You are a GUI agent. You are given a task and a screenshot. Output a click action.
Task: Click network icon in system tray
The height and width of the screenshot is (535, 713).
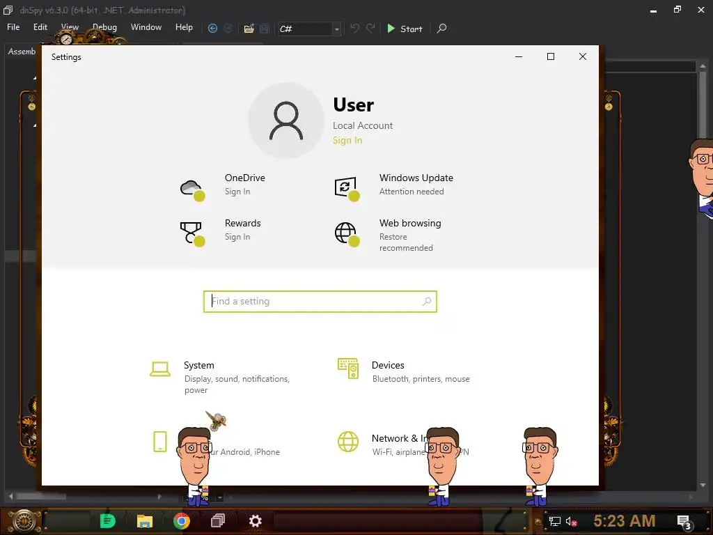click(555, 521)
